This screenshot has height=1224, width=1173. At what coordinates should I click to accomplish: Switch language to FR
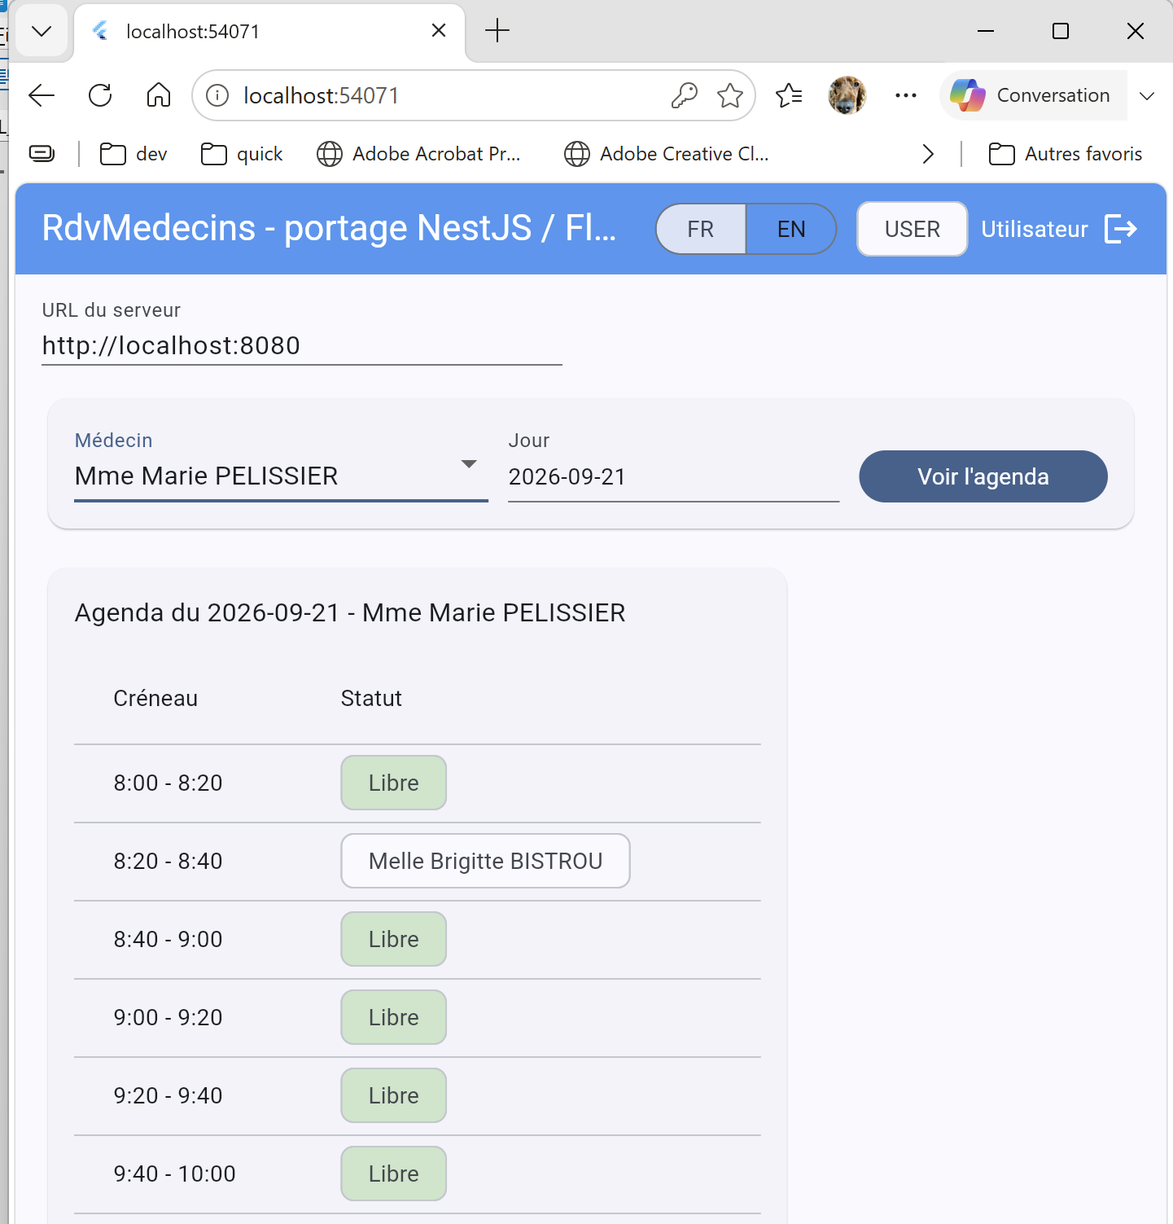[701, 229]
